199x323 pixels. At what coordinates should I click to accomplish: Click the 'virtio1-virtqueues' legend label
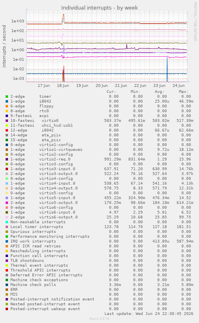pos(61,150)
